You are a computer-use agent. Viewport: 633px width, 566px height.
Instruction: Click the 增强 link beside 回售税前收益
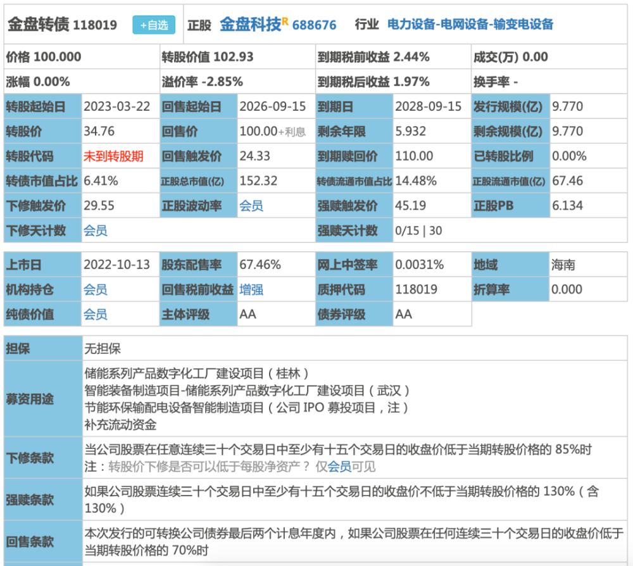(251, 289)
